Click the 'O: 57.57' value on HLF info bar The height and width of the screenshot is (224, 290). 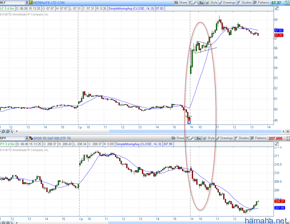(48, 8)
